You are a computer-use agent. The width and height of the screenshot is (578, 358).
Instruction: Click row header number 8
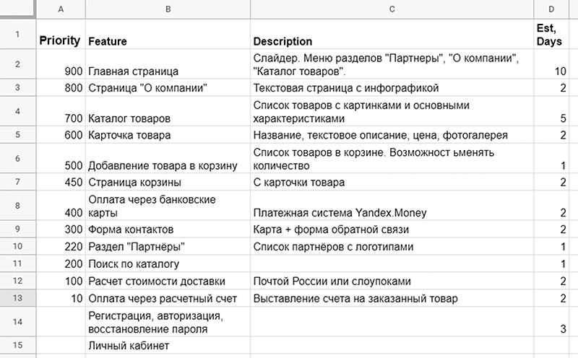[x=17, y=206]
